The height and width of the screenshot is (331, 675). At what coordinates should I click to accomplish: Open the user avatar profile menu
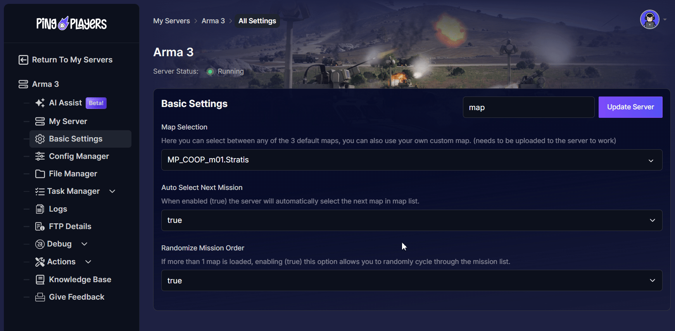pos(650,19)
